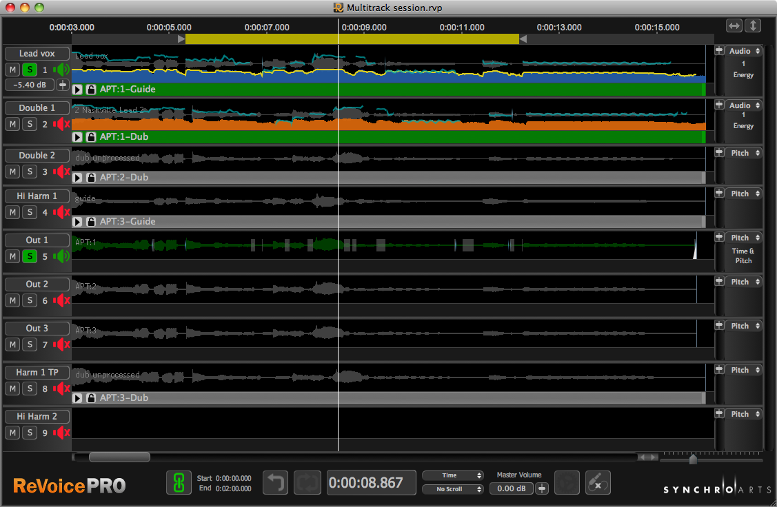Click the green speaker icon on Lead vox
The image size is (777, 507).
point(63,70)
